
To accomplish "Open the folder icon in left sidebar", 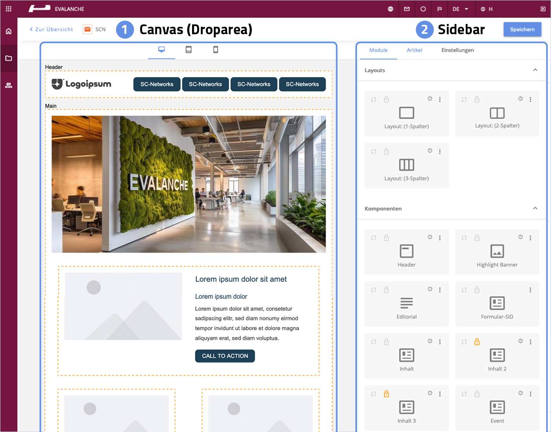I will point(9,58).
